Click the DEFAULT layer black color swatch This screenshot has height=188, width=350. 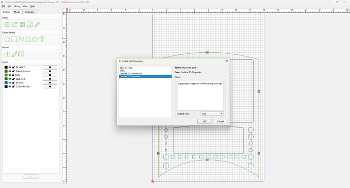tap(6, 67)
